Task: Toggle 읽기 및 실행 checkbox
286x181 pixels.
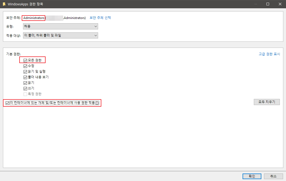Action: 25,72
